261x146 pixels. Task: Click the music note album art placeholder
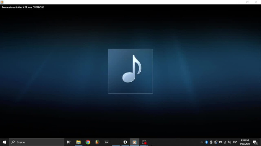coord(130,71)
